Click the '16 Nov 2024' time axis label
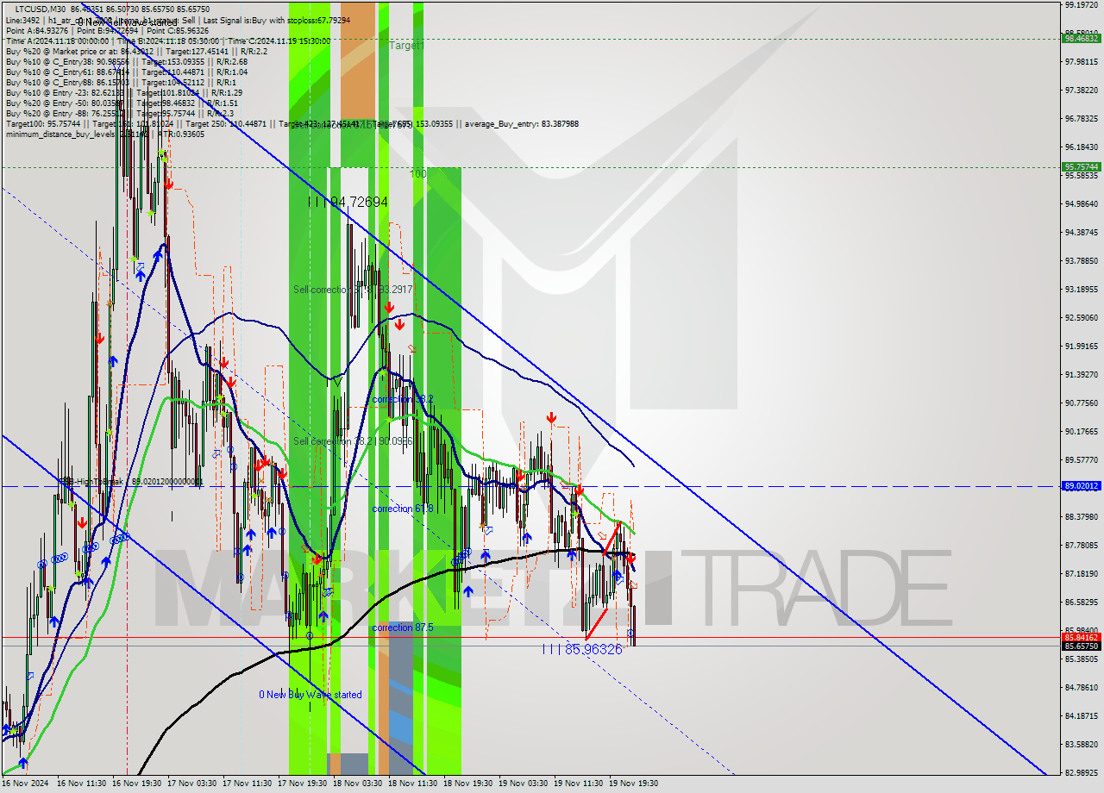This screenshot has height=793, width=1104. [x=25, y=784]
